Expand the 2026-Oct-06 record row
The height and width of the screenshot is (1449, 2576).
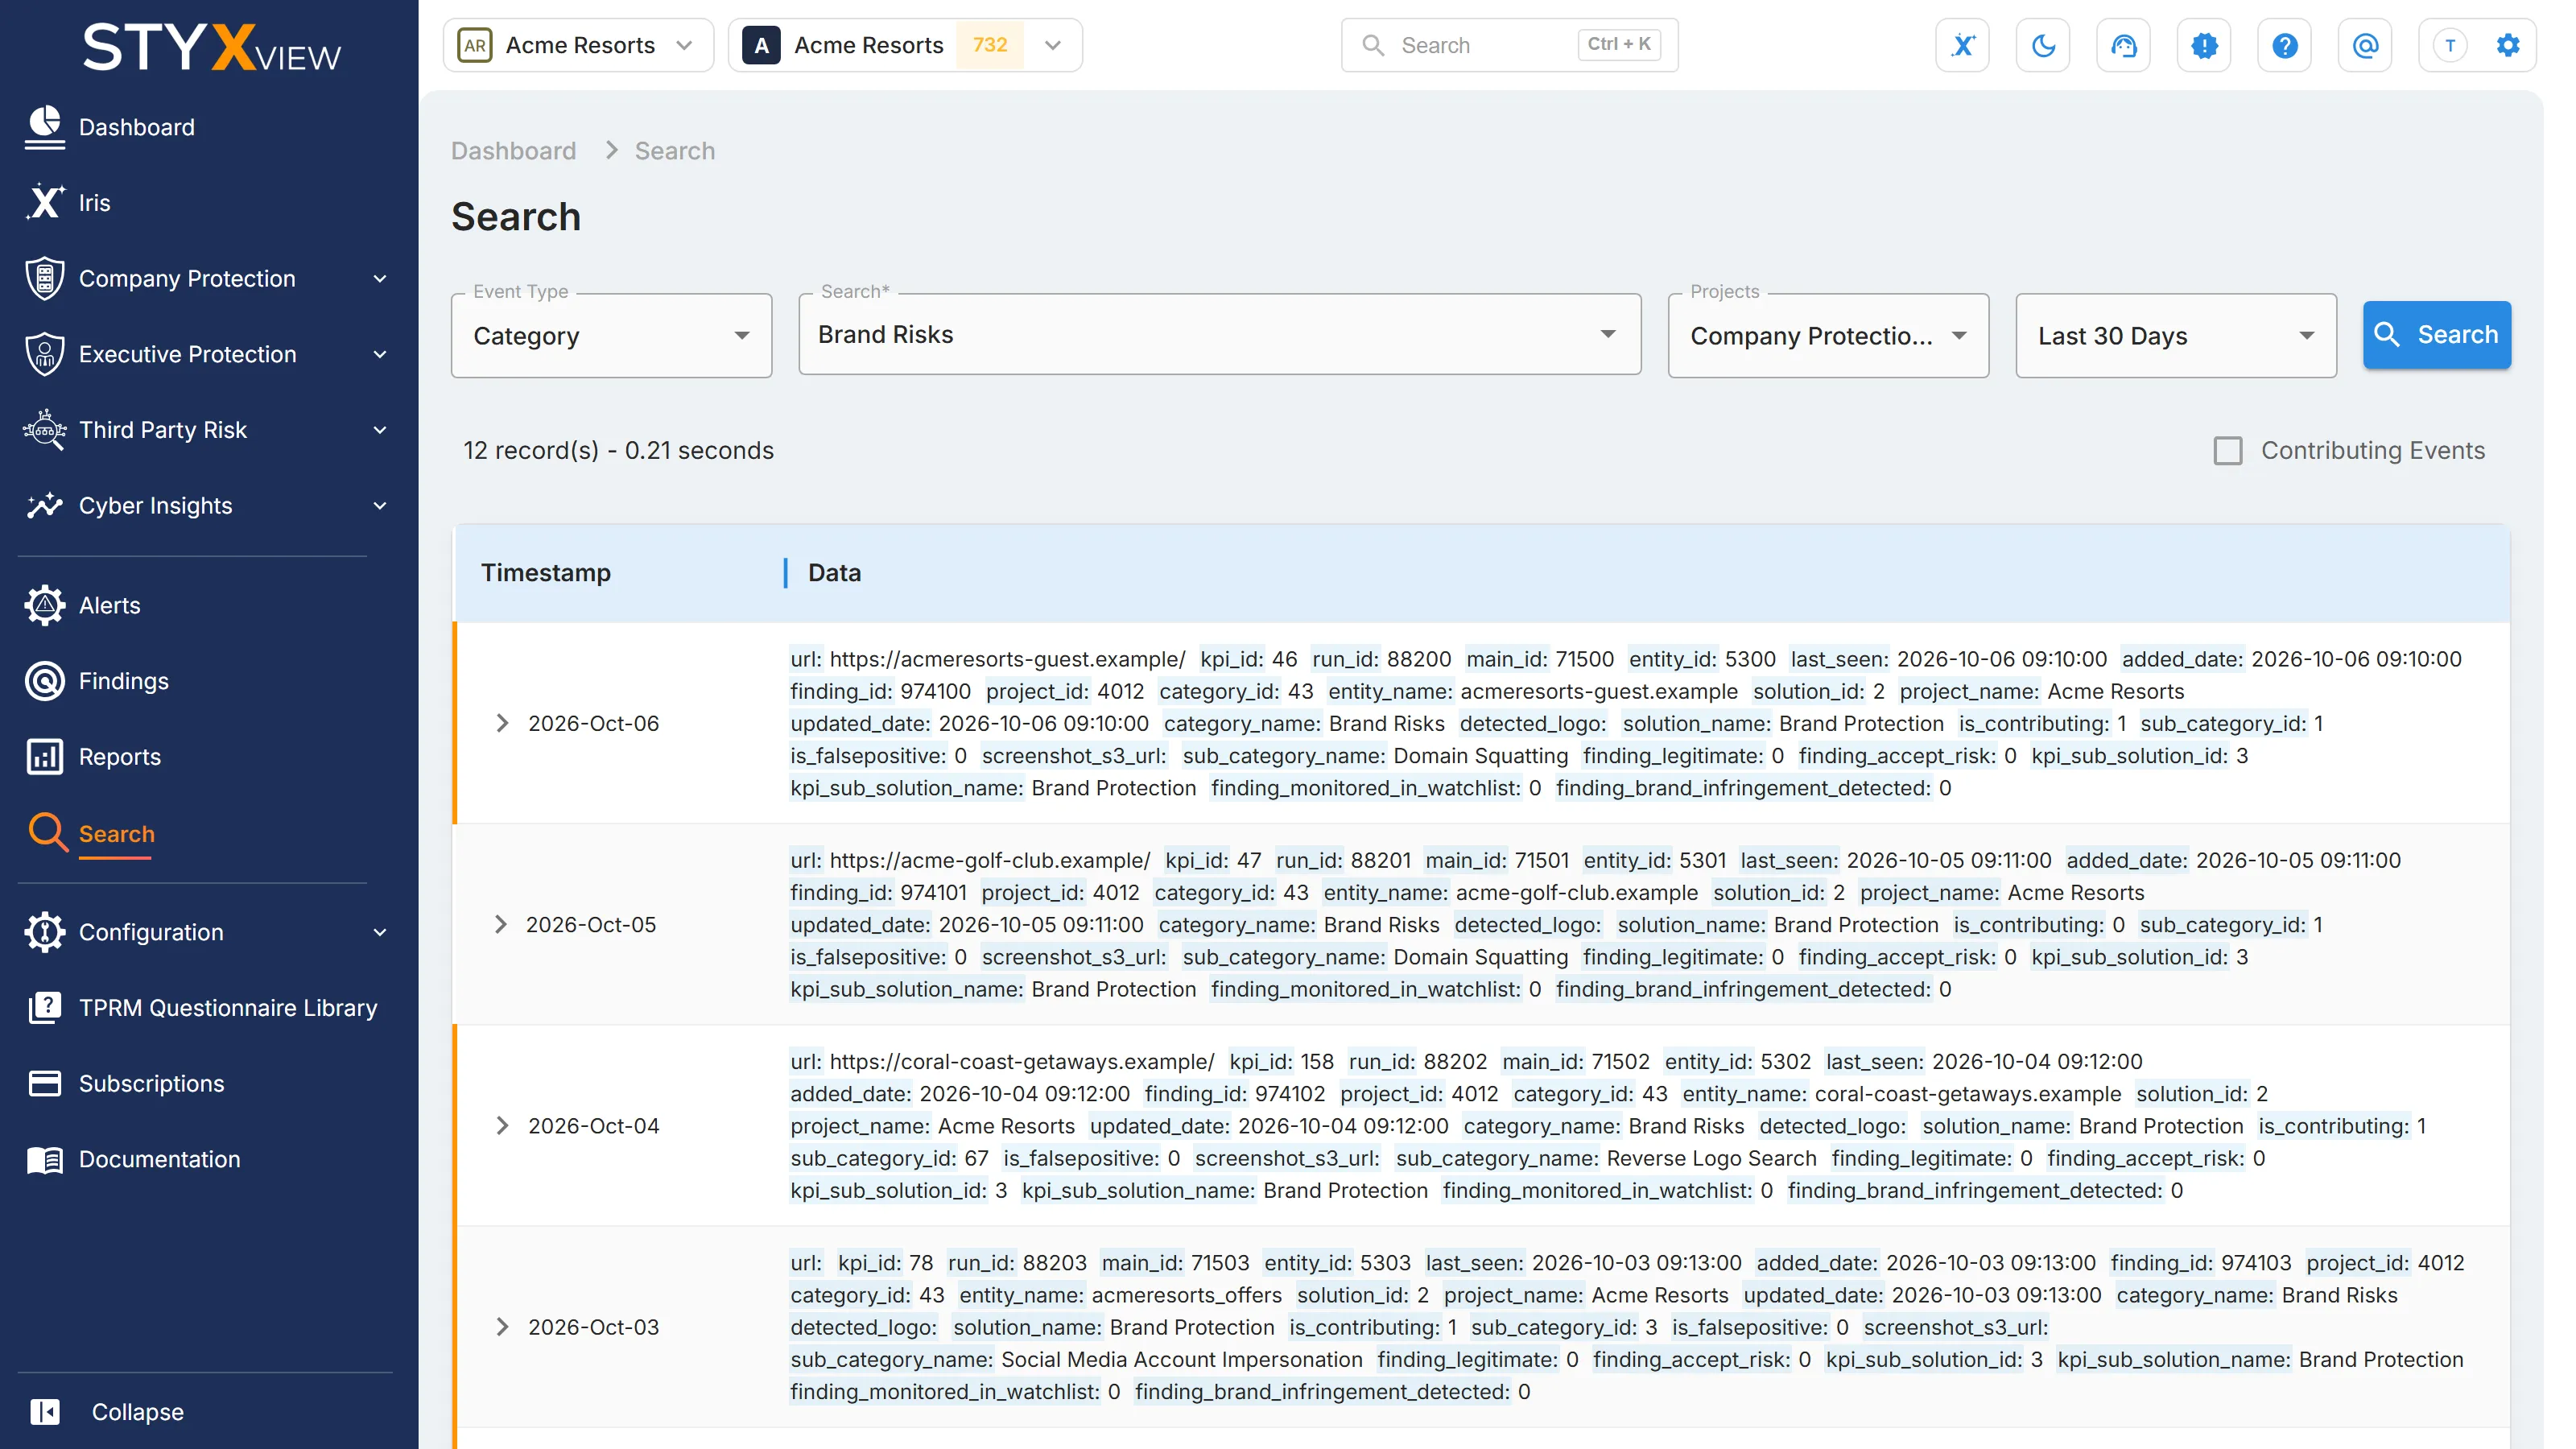(502, 723)
